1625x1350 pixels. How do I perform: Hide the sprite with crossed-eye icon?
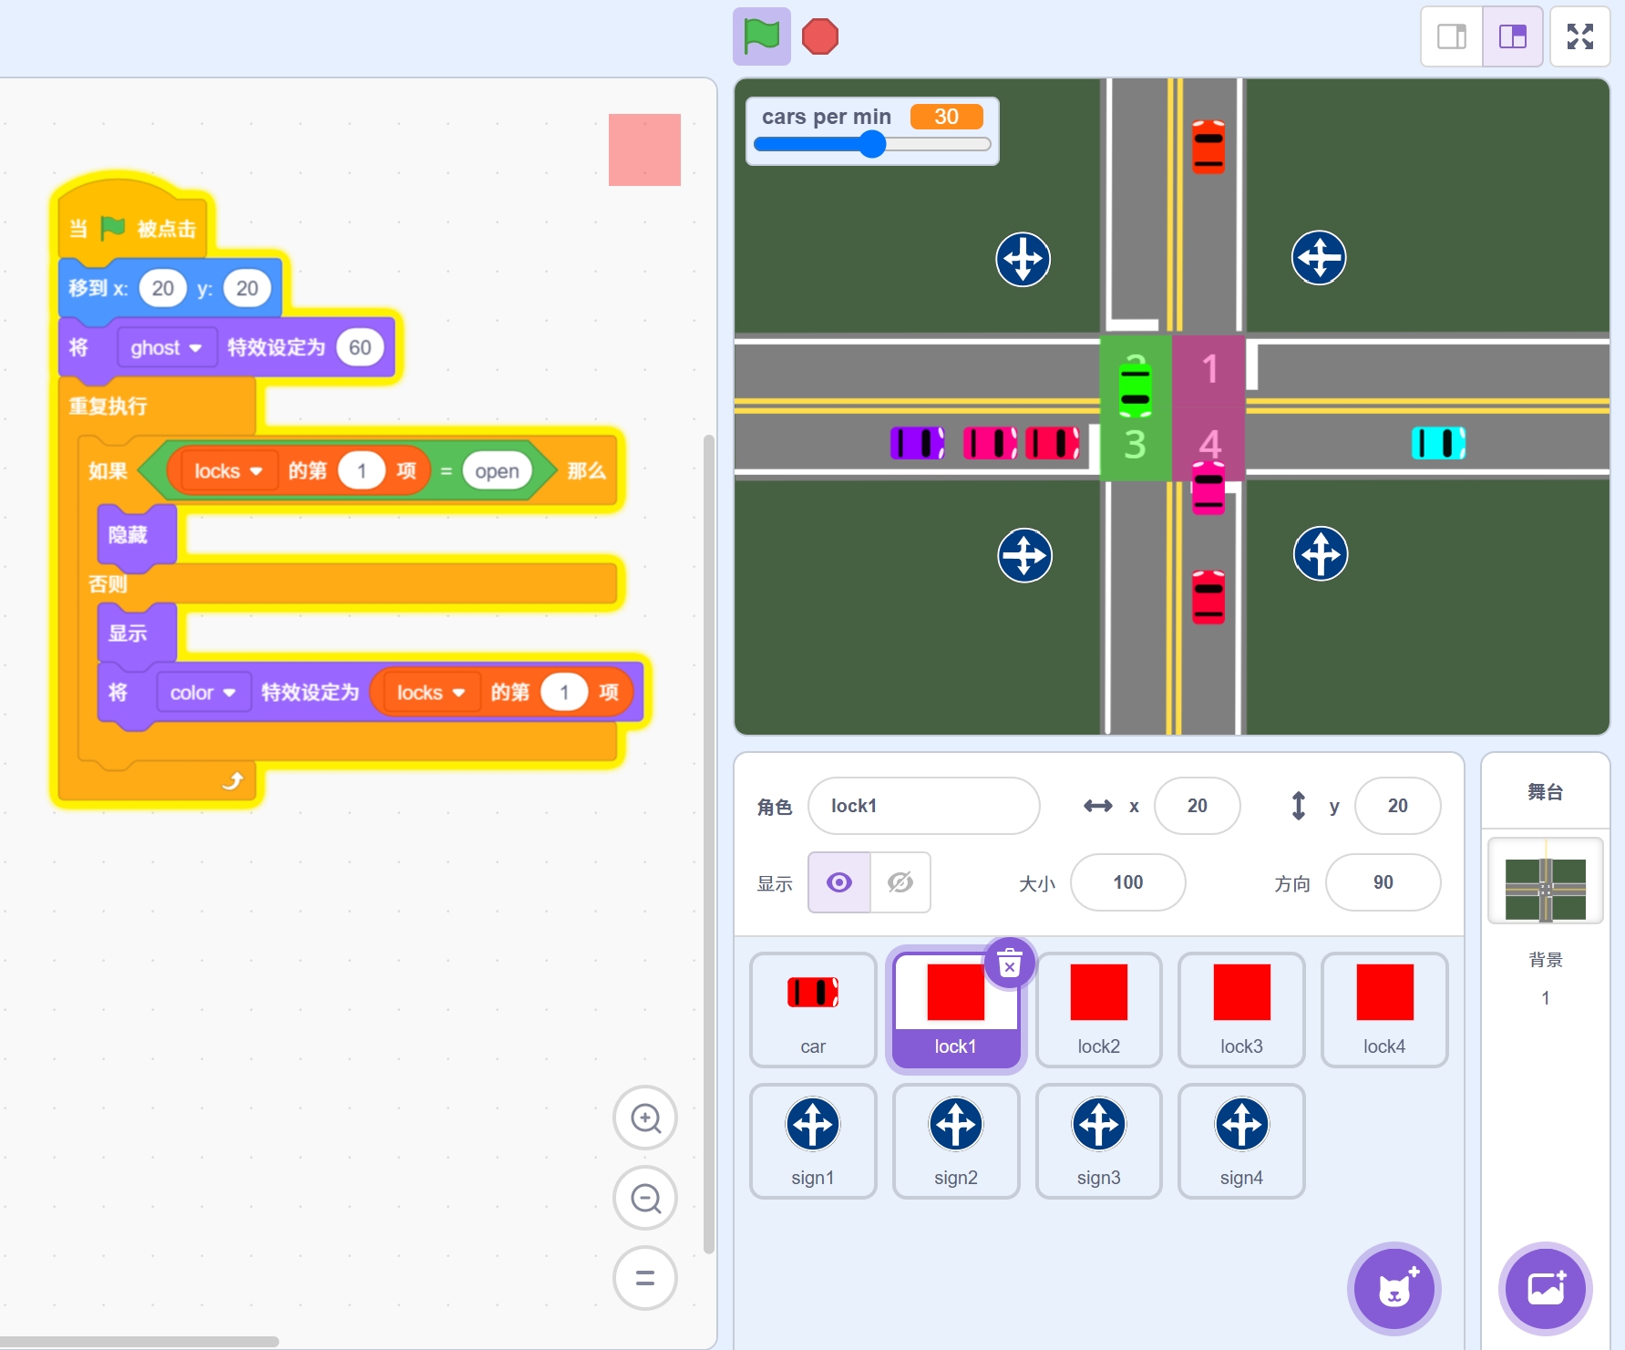(900, 882)
